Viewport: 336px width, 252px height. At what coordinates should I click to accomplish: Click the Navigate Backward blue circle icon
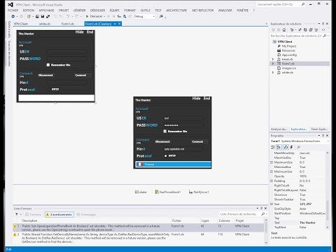(13, 16)
